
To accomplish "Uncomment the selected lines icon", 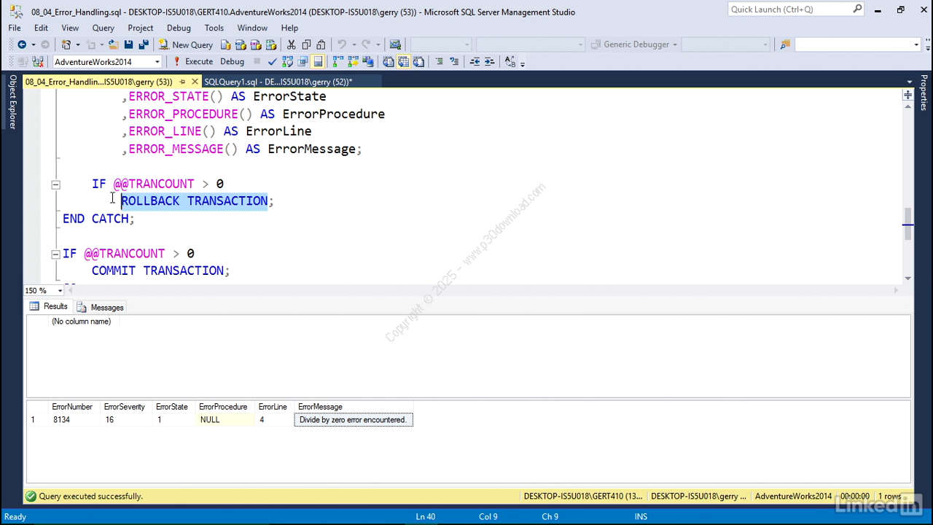I will click(x=454, y=61).
